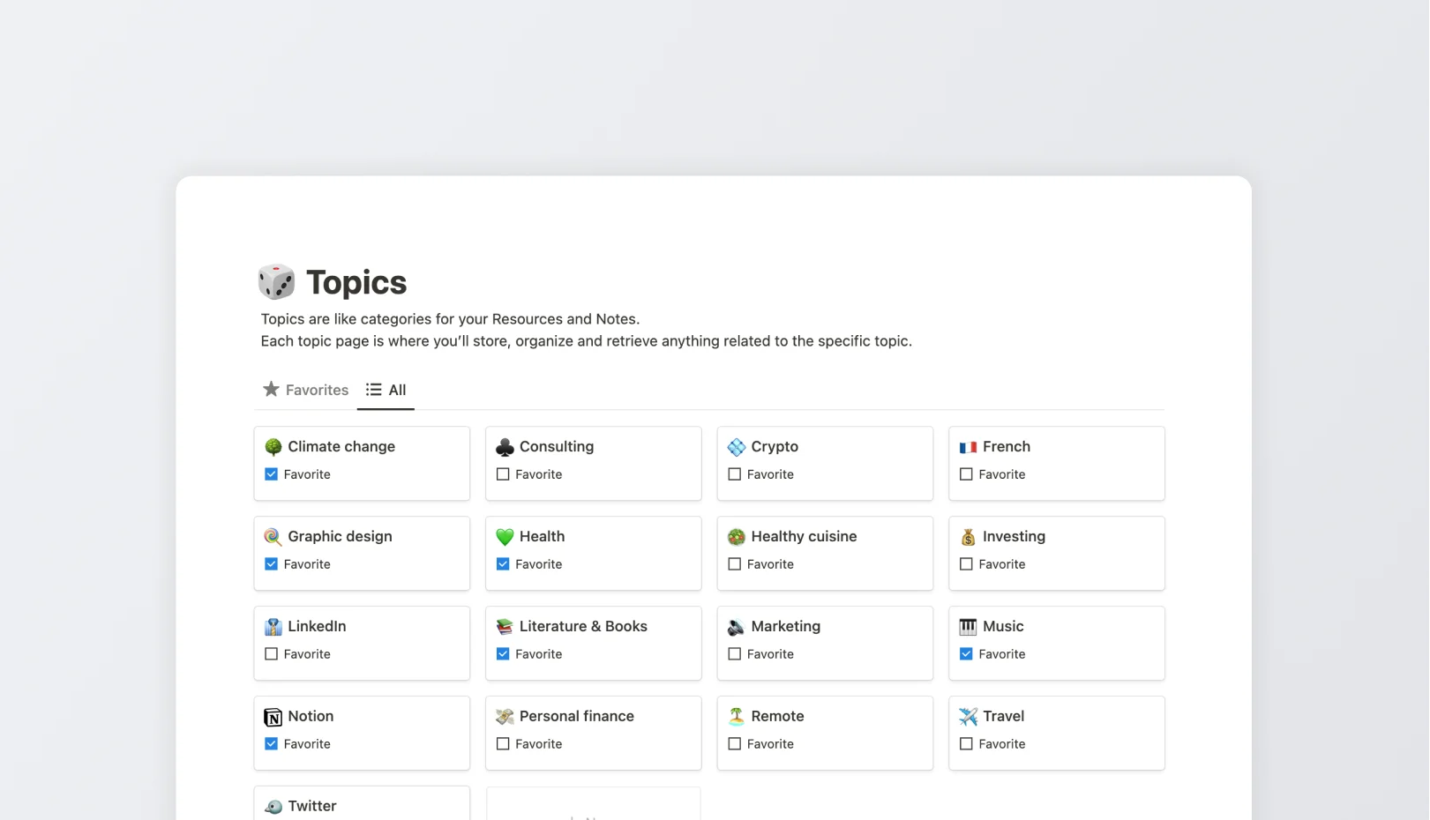Disable Favorite on Graphic design
The height and width of the screenshot is (820, 1430).
[271, 563]
